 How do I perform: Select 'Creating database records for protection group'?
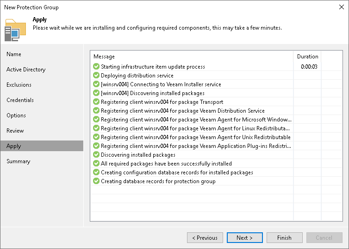pos(158,181)
